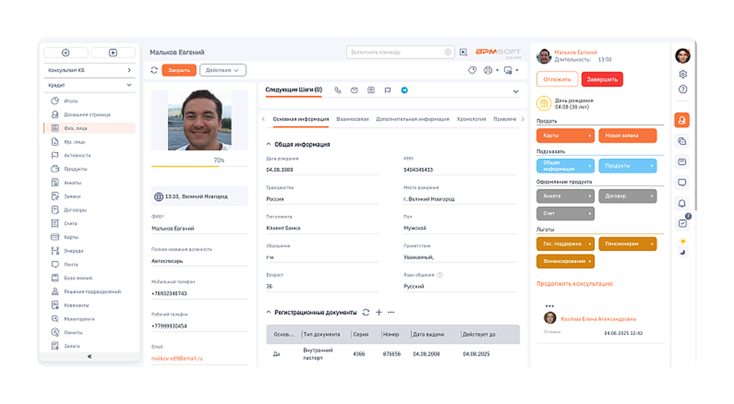Image resolution: width=734 pixels, height=404 pixels.
Task: Open the notifications bell in the right strip
Action: click(x=682, y=203)
